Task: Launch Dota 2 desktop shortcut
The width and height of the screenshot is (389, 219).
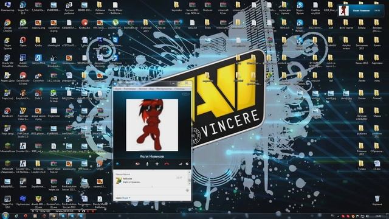Action: coord(38,95)
